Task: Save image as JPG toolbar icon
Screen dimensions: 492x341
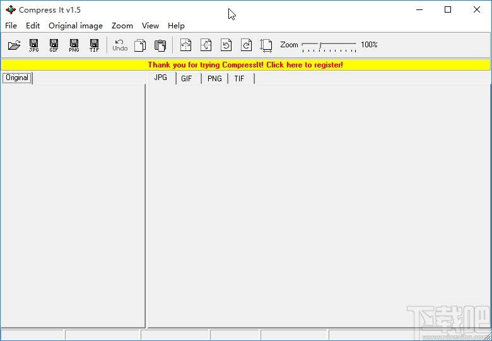Action: click(x=34, y=45)
